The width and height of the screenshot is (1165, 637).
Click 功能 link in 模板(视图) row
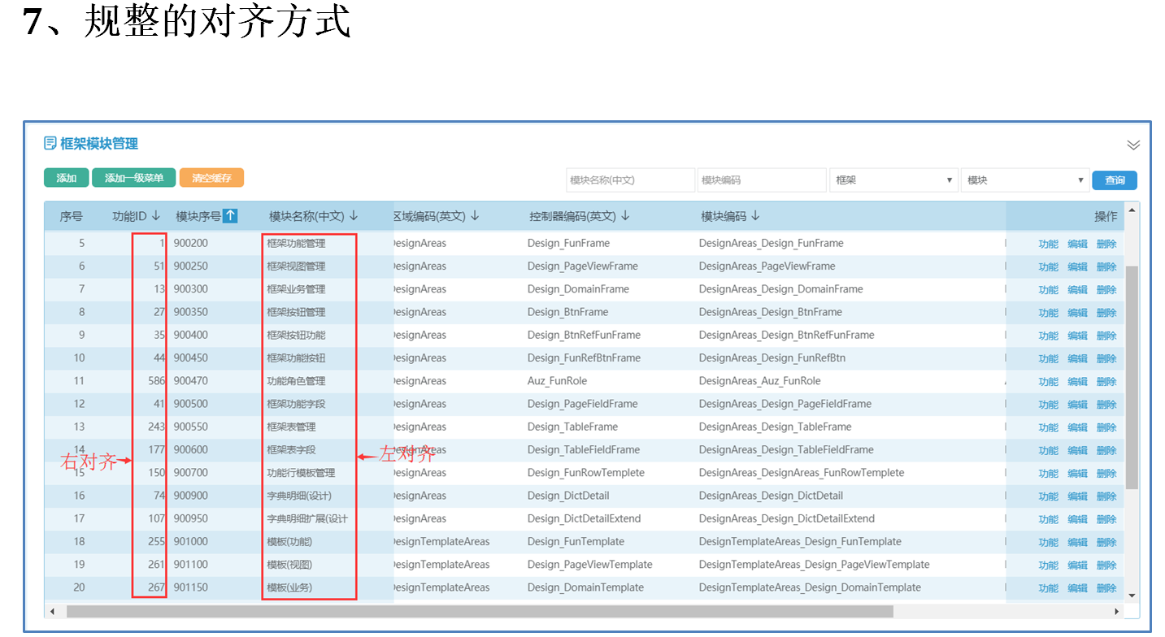pos(1048,565)
